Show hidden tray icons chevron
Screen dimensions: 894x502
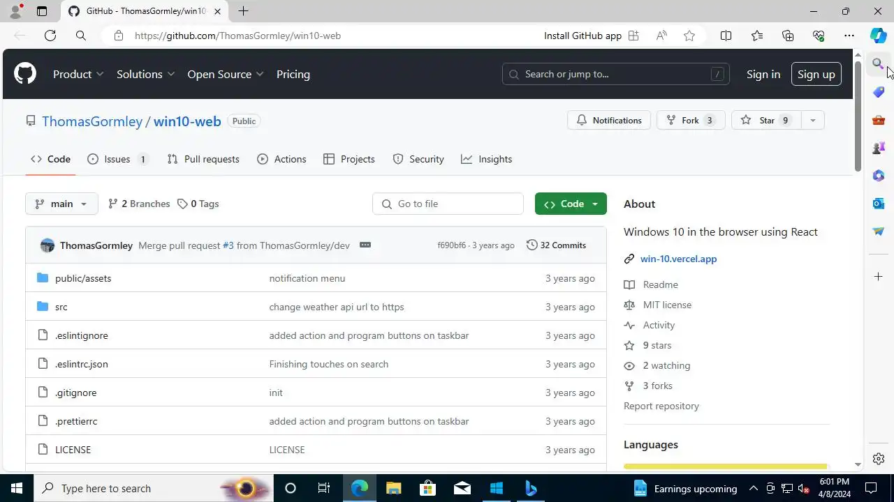click(x=754, y=488)
